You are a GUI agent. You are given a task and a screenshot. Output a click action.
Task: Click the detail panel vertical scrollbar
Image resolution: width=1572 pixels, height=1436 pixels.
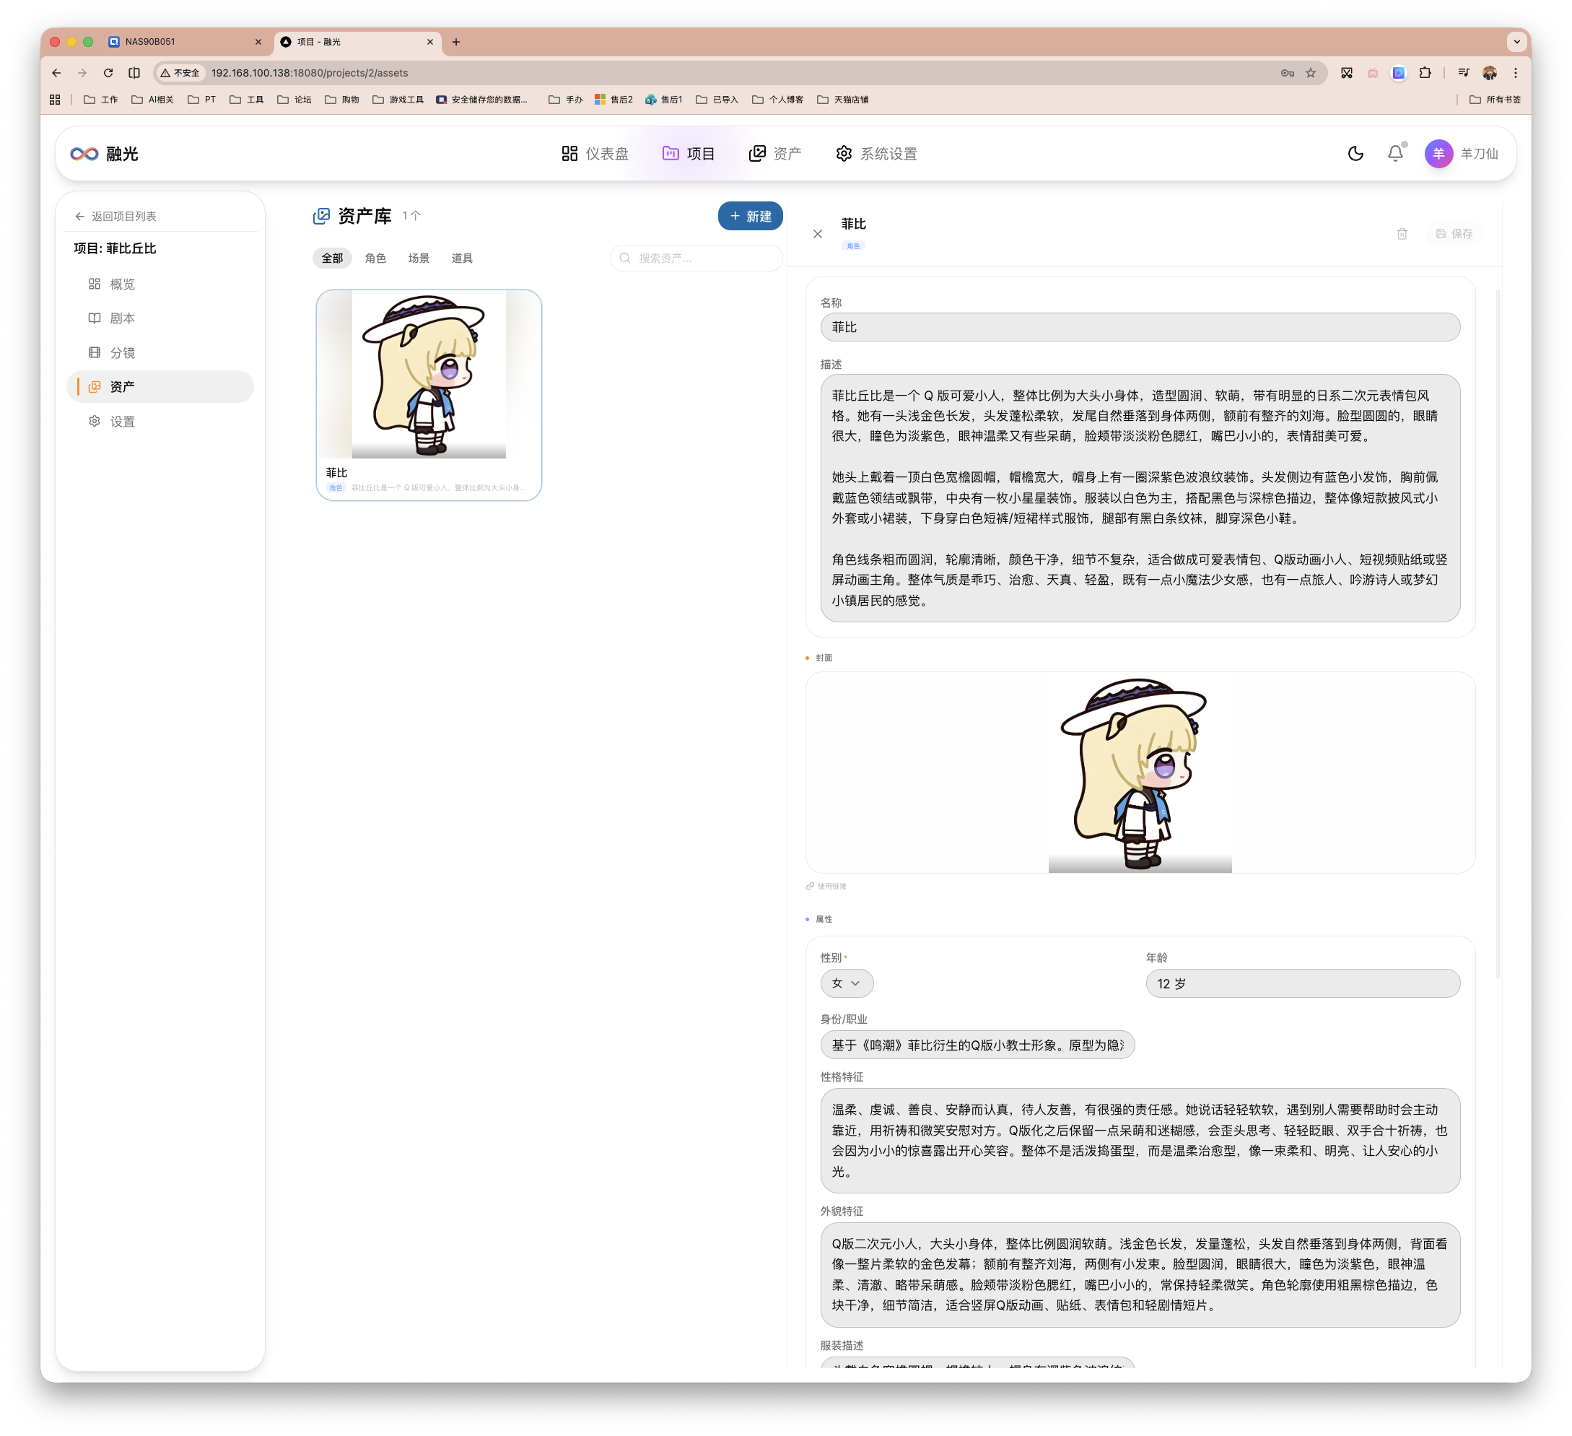(x=1498, y=633)
